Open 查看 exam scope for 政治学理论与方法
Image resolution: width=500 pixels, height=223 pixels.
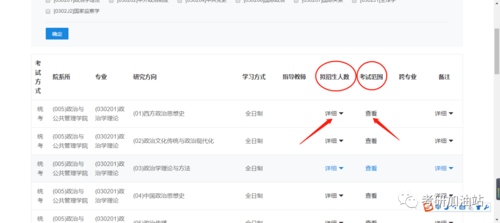click(371, 168)
